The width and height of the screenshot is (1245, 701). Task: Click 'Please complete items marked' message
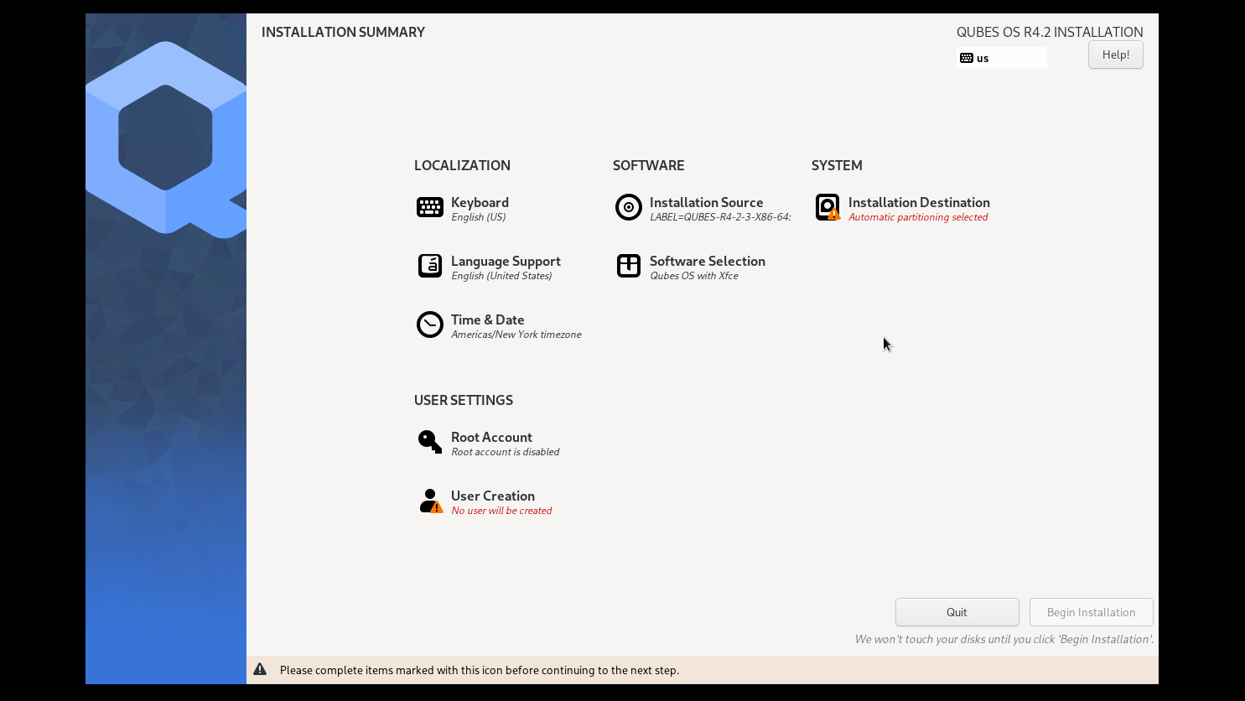pos(480,670)
